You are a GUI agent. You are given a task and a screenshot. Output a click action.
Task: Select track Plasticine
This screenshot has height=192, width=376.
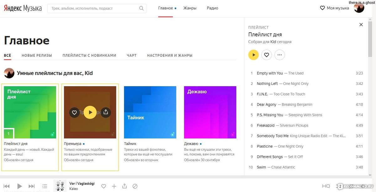[265, 146]
